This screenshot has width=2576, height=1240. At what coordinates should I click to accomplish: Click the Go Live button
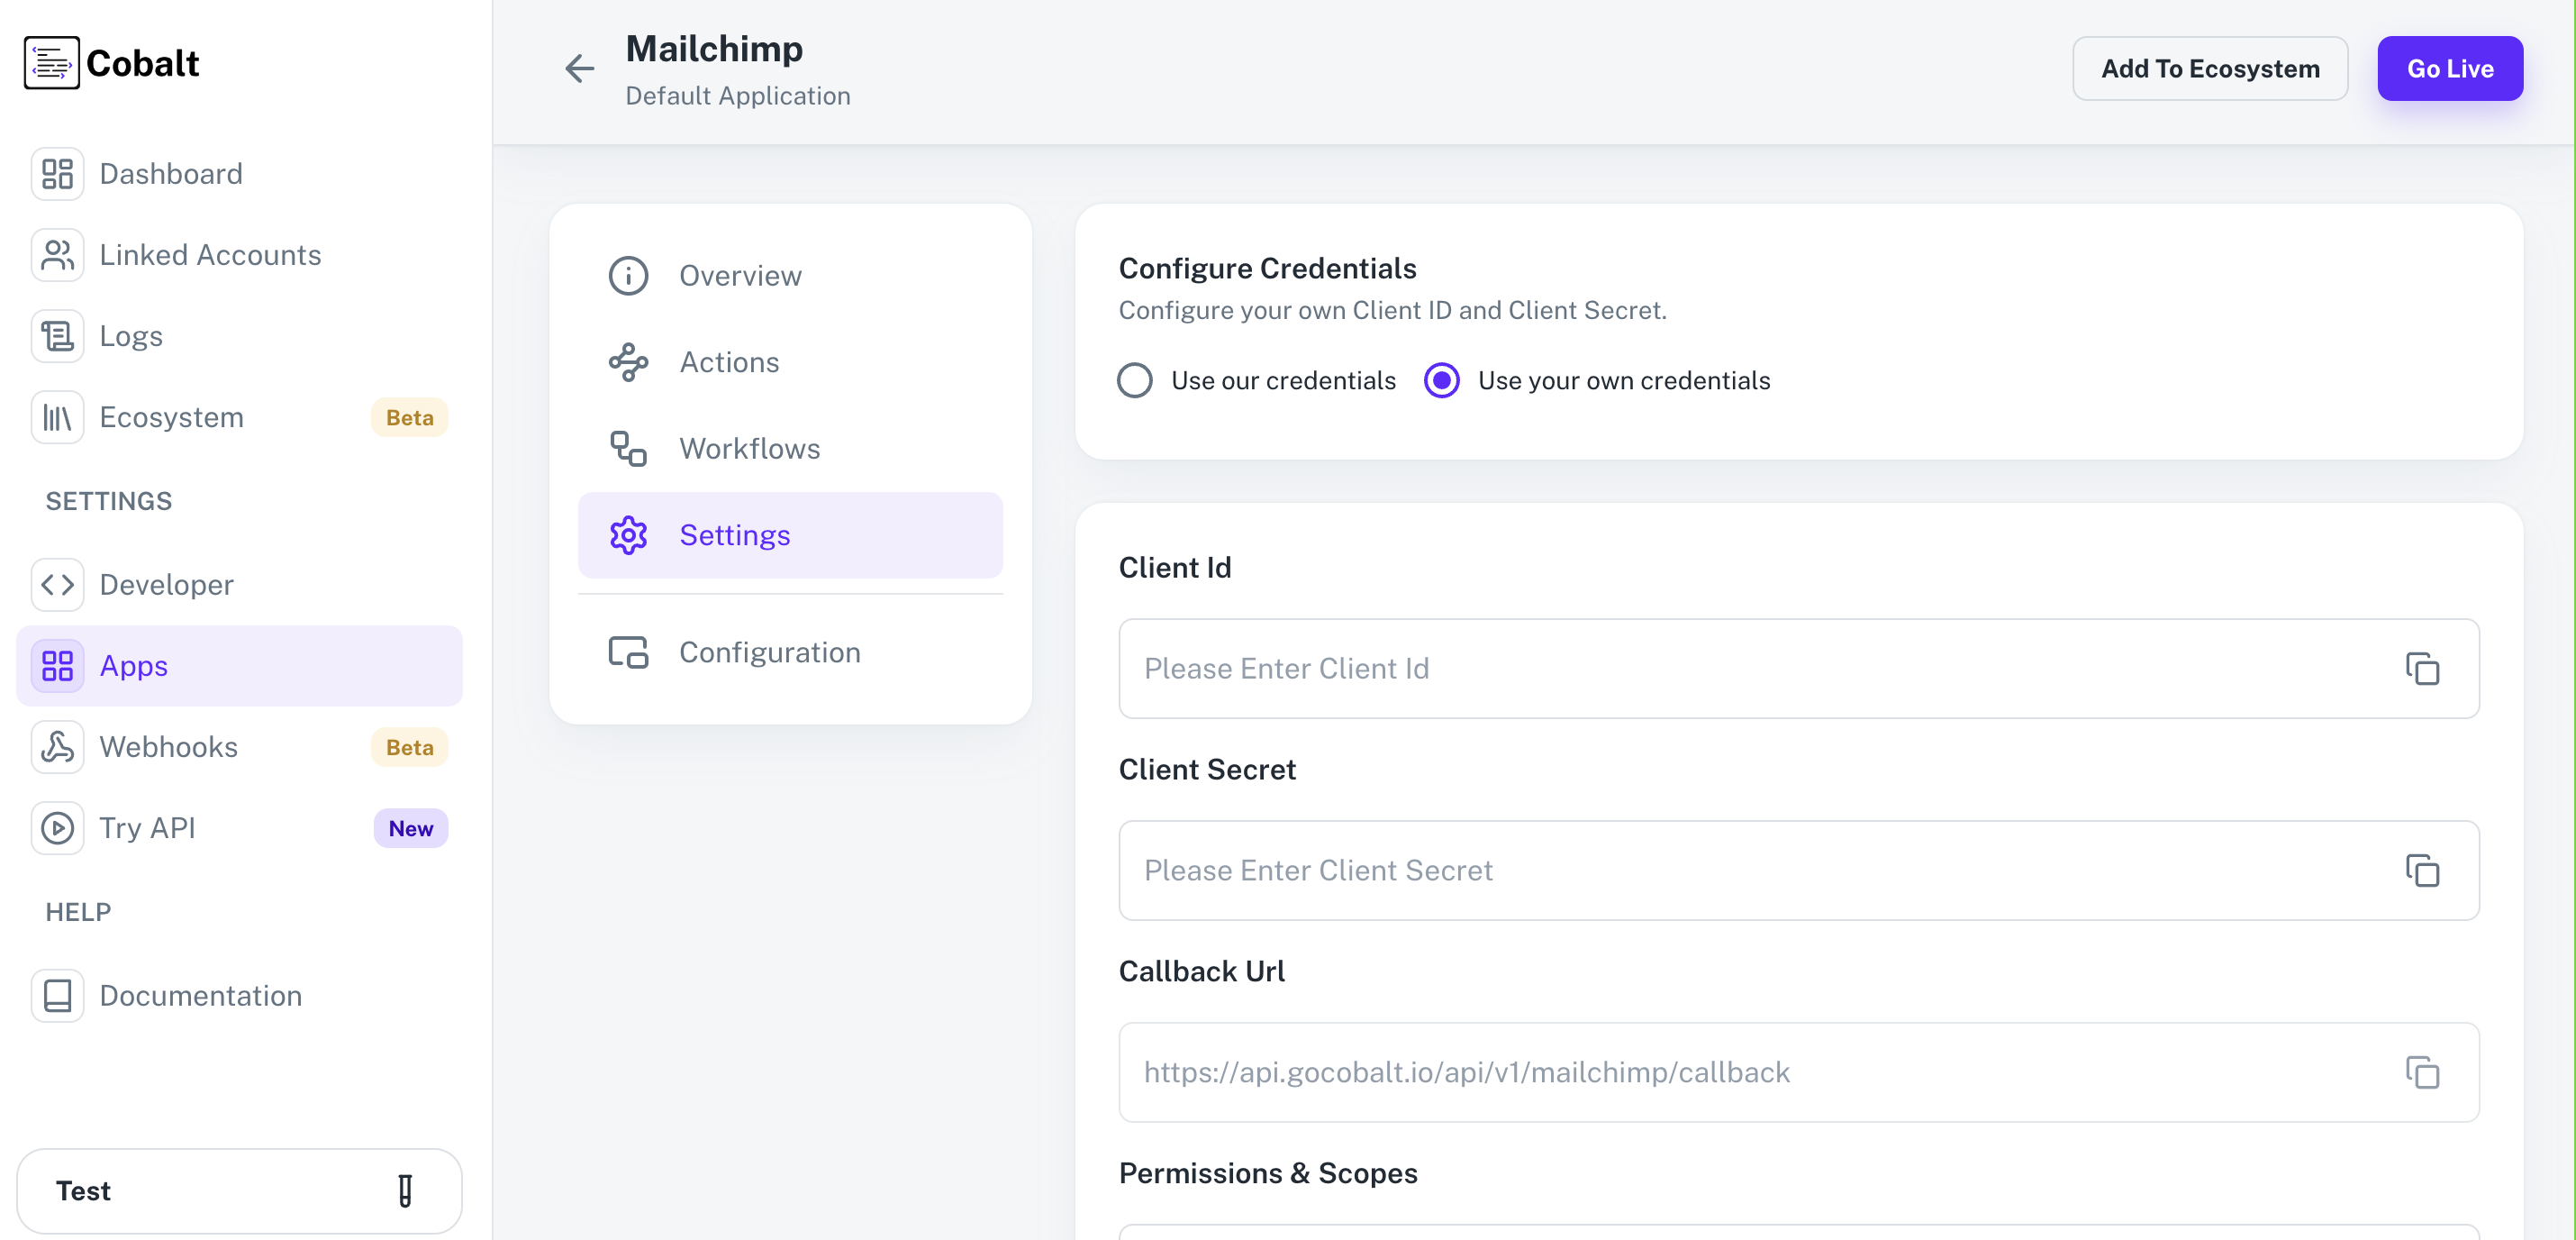pyautogui.click(x=2450, y=68)
